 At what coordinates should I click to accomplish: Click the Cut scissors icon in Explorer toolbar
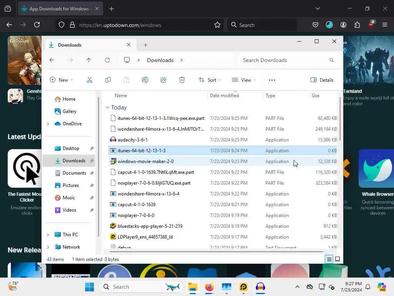[89, 80]
